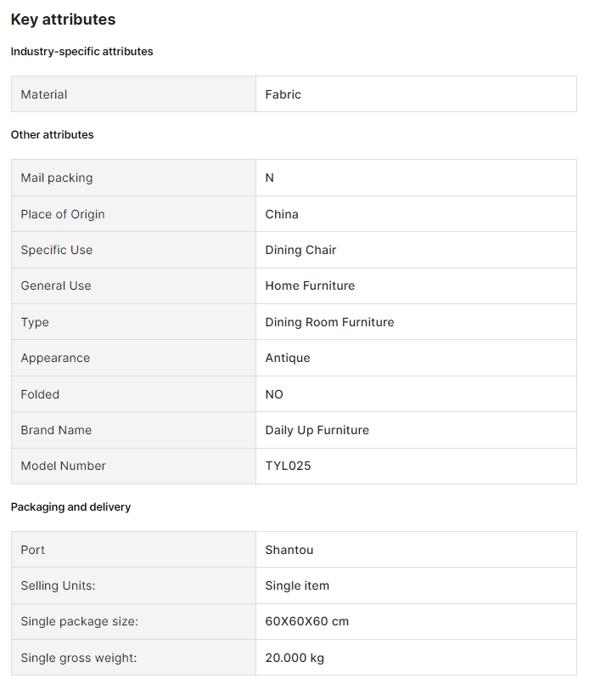This screenshot has height=690, width=595.
Task: Select the Home Furniture value
Action: (310, 286)
